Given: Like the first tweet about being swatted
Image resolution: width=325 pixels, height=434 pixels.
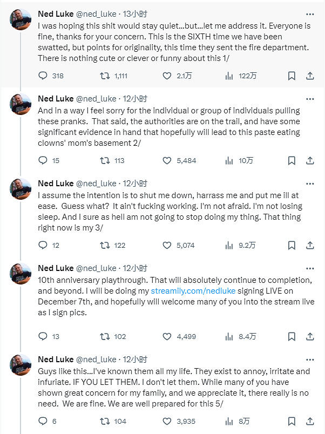Looking at the screenshot, I should click(x=167, y=76).
